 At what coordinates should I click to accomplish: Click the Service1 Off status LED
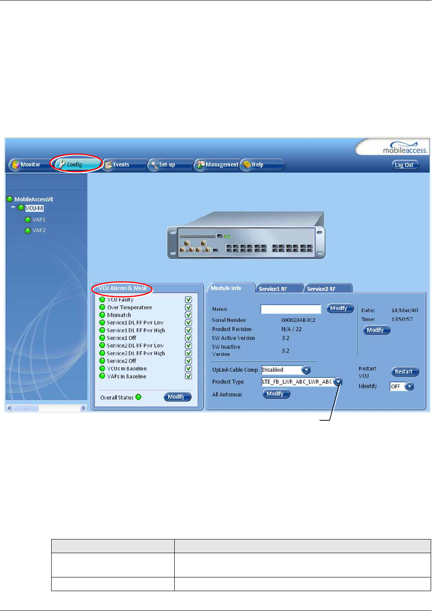tap(102, 338)
